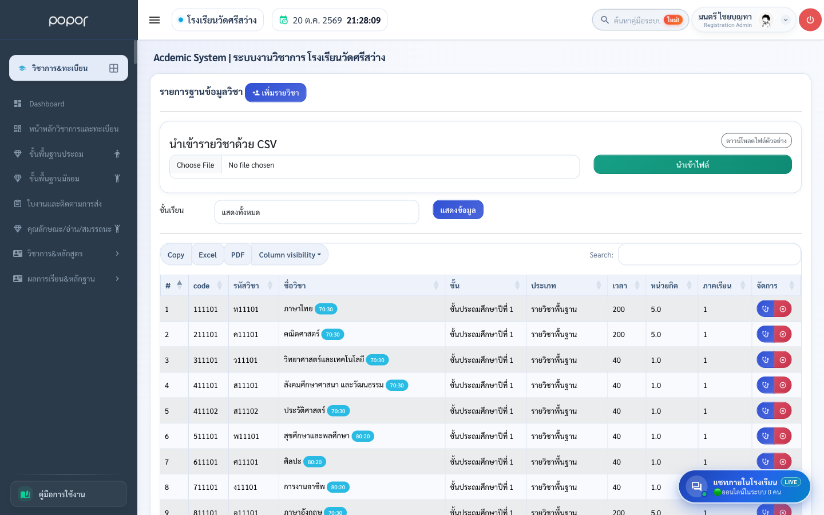Open the Dashboard sidebar item

tap(69, 104)
